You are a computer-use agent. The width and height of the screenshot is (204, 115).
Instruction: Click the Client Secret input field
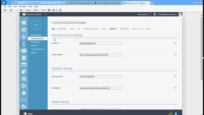tap(101, 55)
